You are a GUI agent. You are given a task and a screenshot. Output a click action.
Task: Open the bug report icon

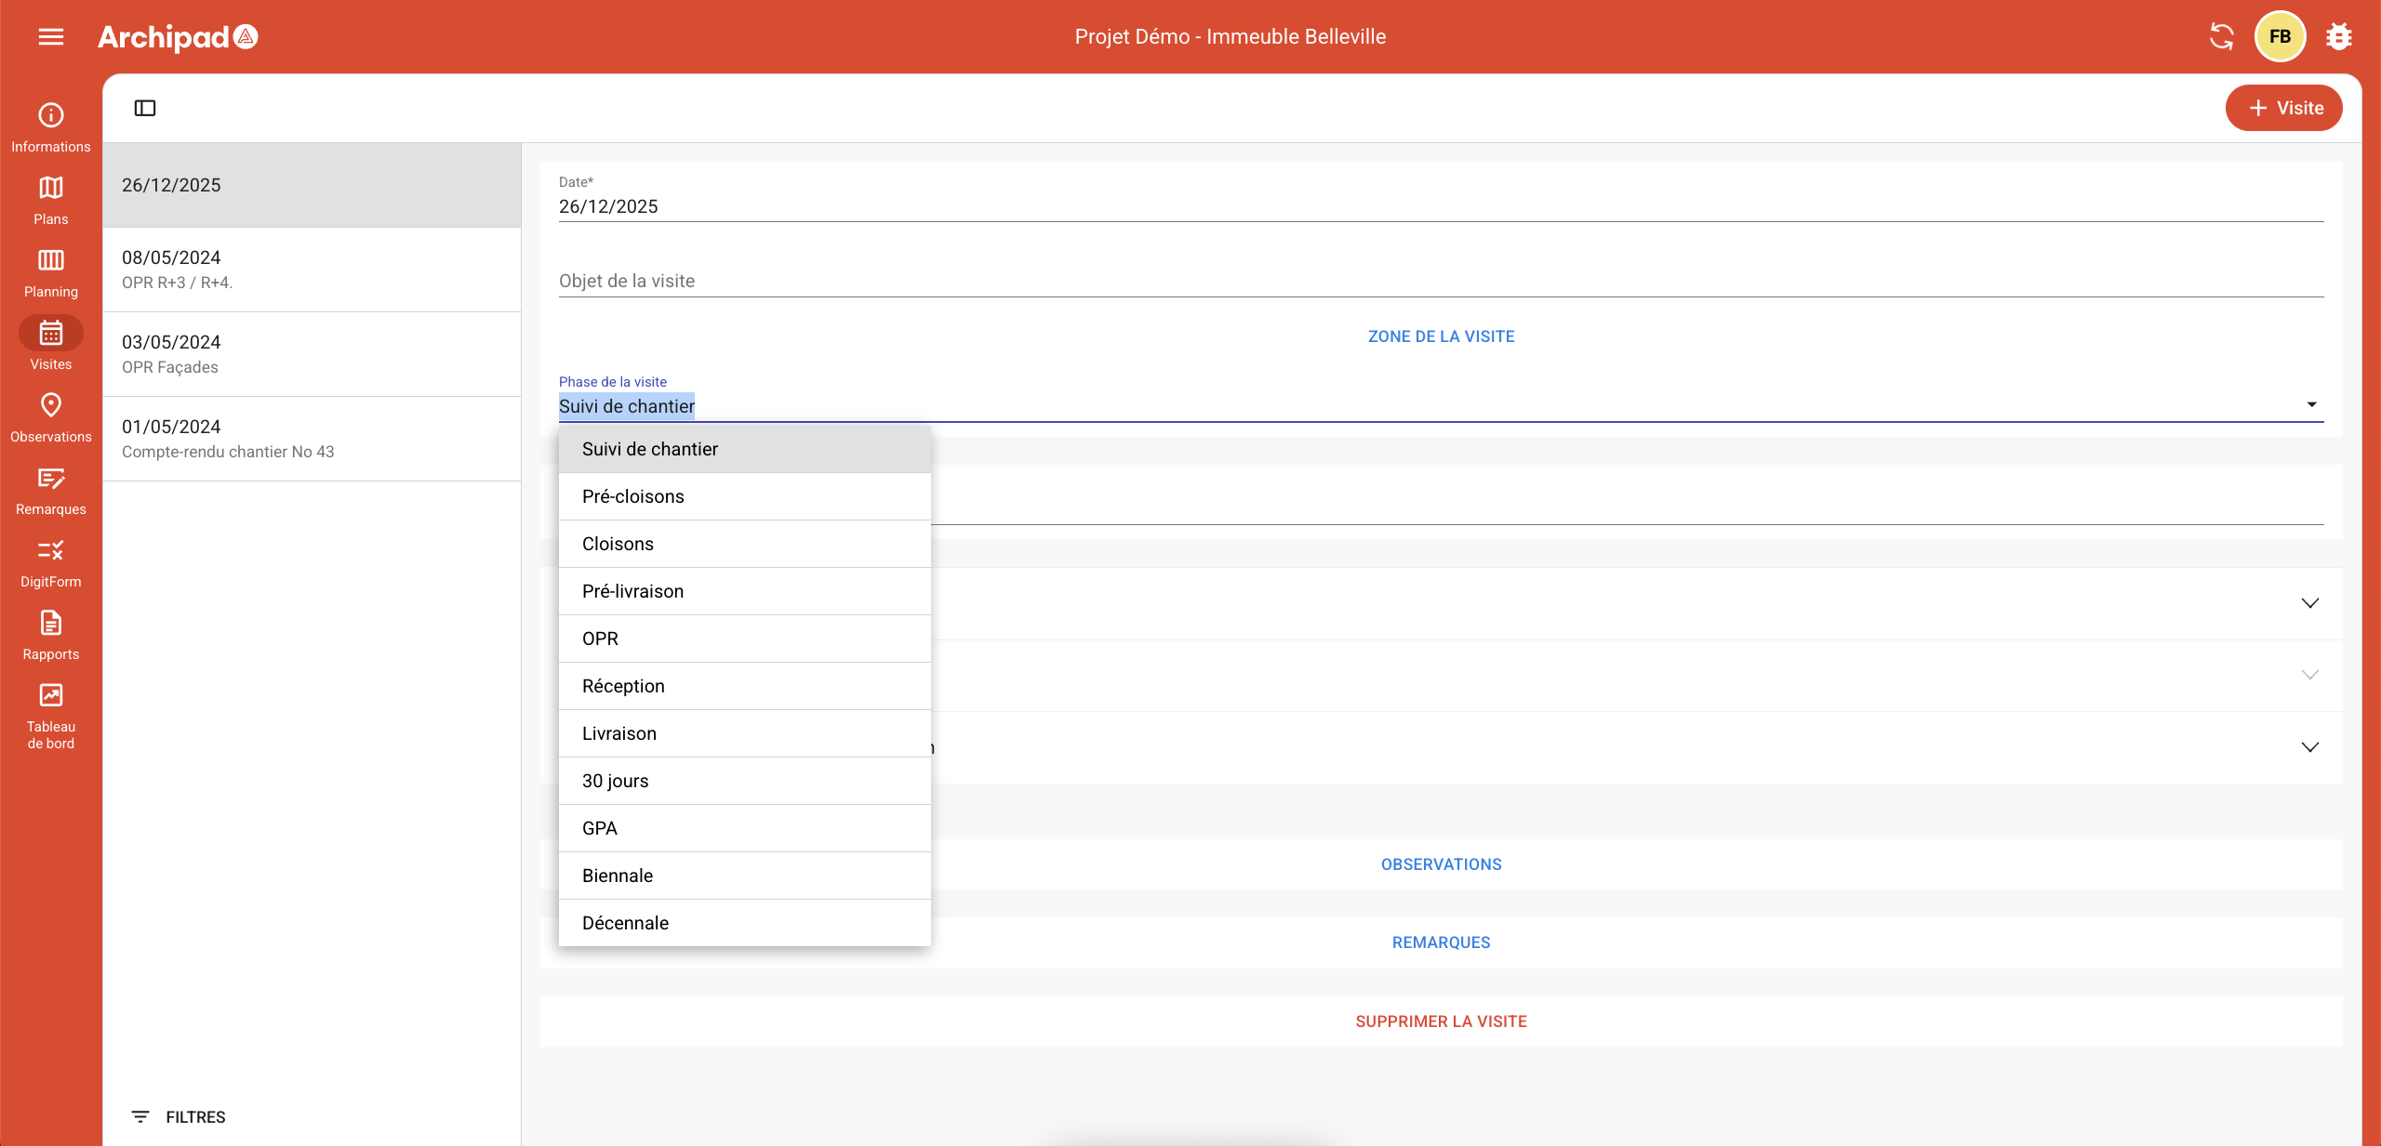[x=2338, y=36]
